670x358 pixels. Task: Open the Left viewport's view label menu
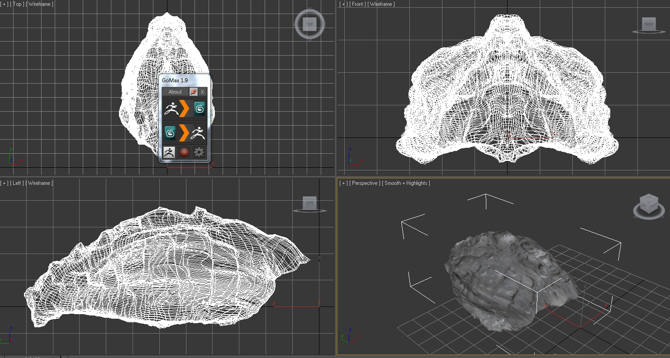click(17, 183)
